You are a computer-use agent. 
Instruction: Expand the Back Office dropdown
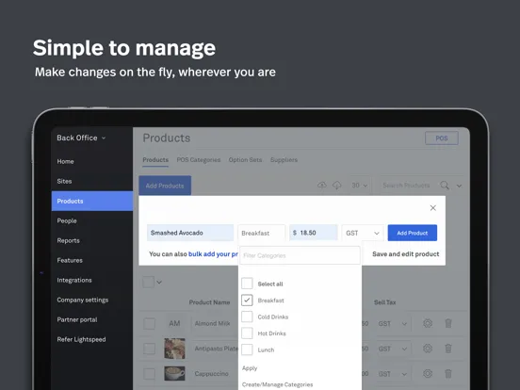pyautogui.click(x=81, y=138)
